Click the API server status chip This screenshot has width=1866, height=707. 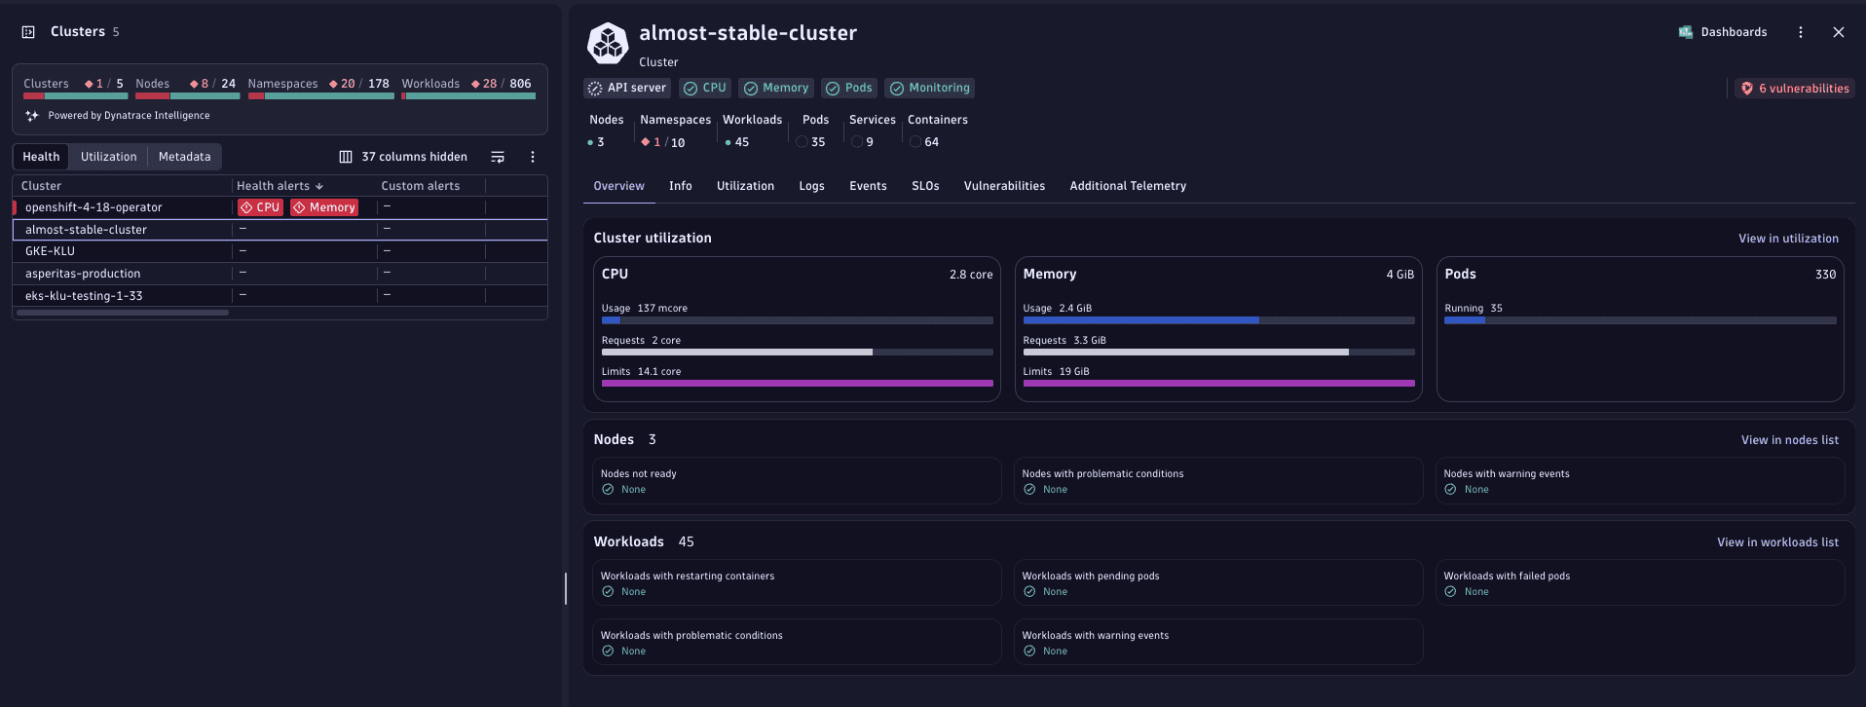[x=627, y=89]
